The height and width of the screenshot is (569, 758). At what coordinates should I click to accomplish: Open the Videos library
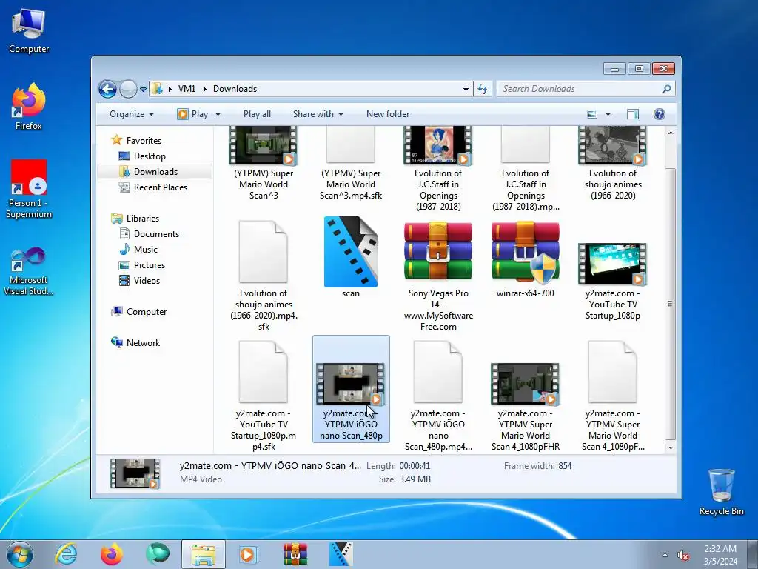[147, 281]
